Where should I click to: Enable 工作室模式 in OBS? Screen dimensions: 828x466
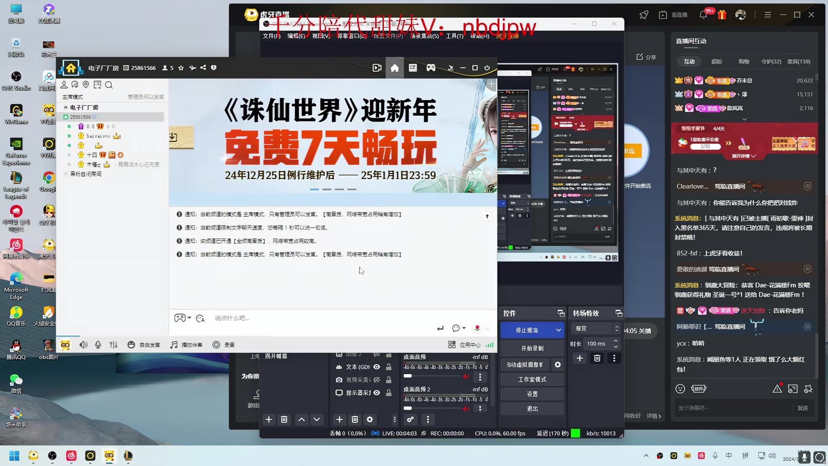click(x=532, y=379)
